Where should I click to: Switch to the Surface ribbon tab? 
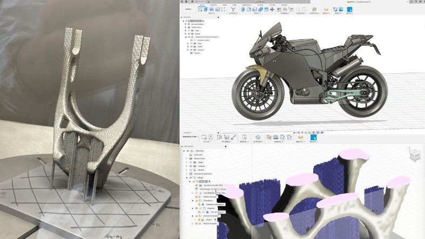(214, 4)
